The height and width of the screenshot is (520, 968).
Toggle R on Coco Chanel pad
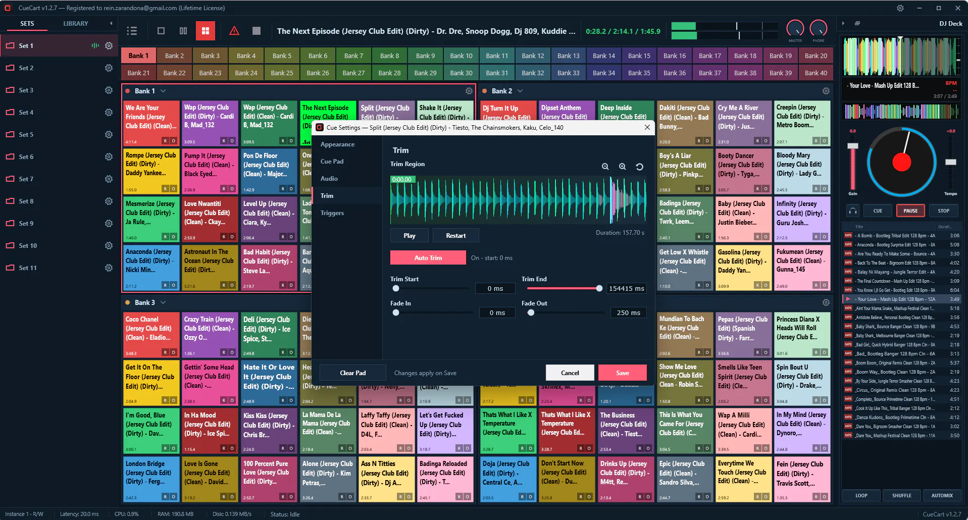[165, 352]
